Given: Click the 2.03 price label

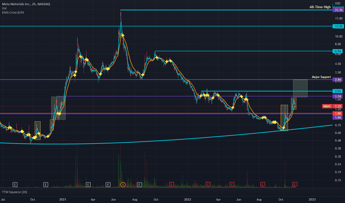Looking at the screenshot, I should (x=338, y=91).
